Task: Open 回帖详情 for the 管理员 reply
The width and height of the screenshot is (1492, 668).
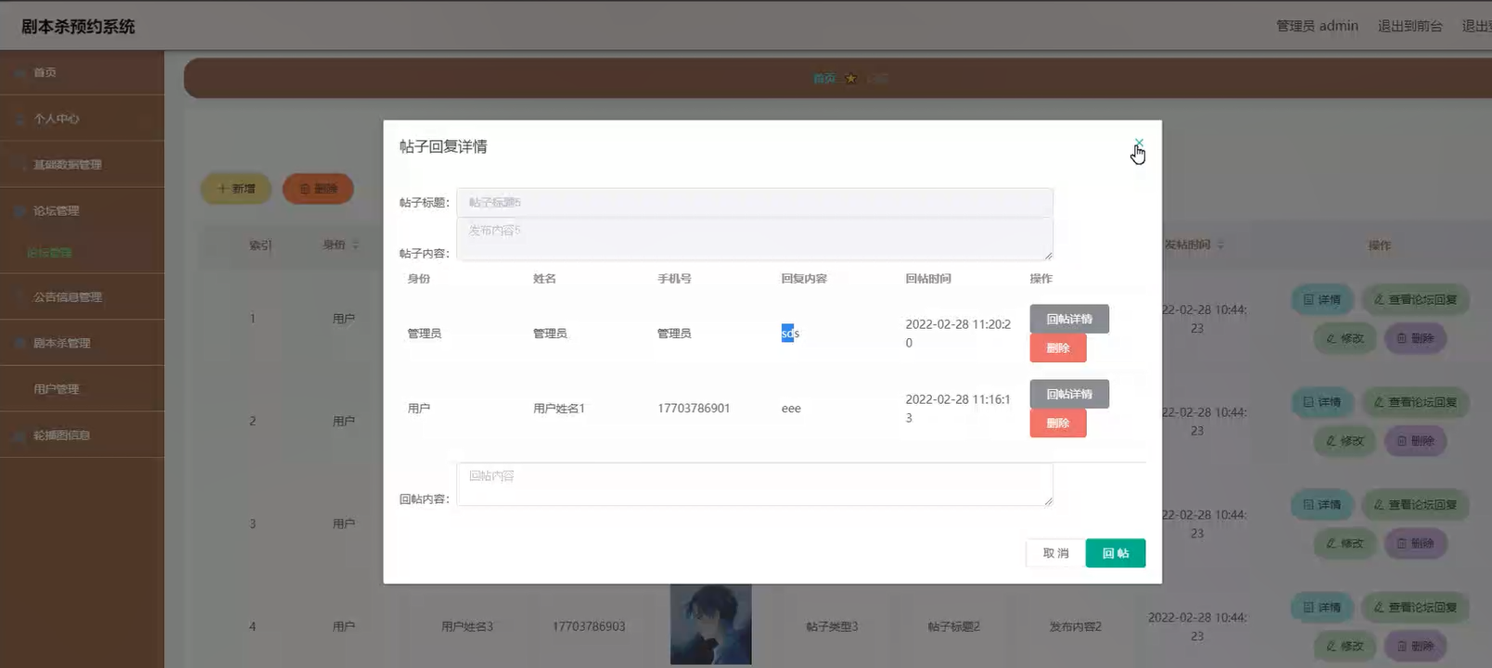Action: coord(1069,319)
